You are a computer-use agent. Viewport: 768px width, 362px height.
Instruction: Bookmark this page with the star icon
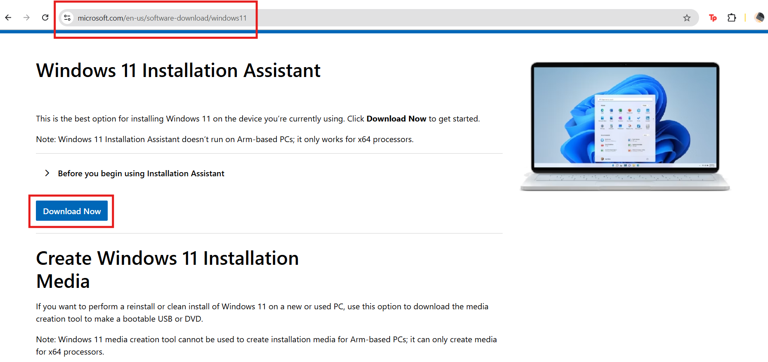click(687, 18)
